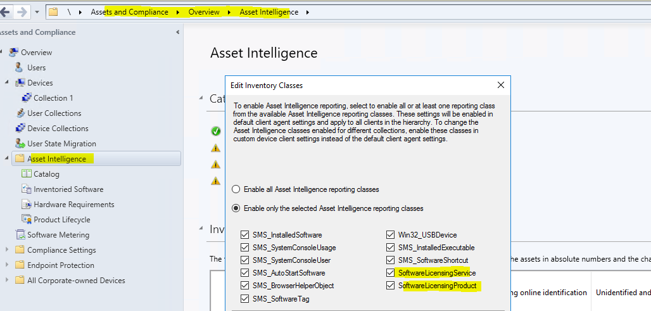
Task: Open Inventoried Software node
Action: [68, 189]
